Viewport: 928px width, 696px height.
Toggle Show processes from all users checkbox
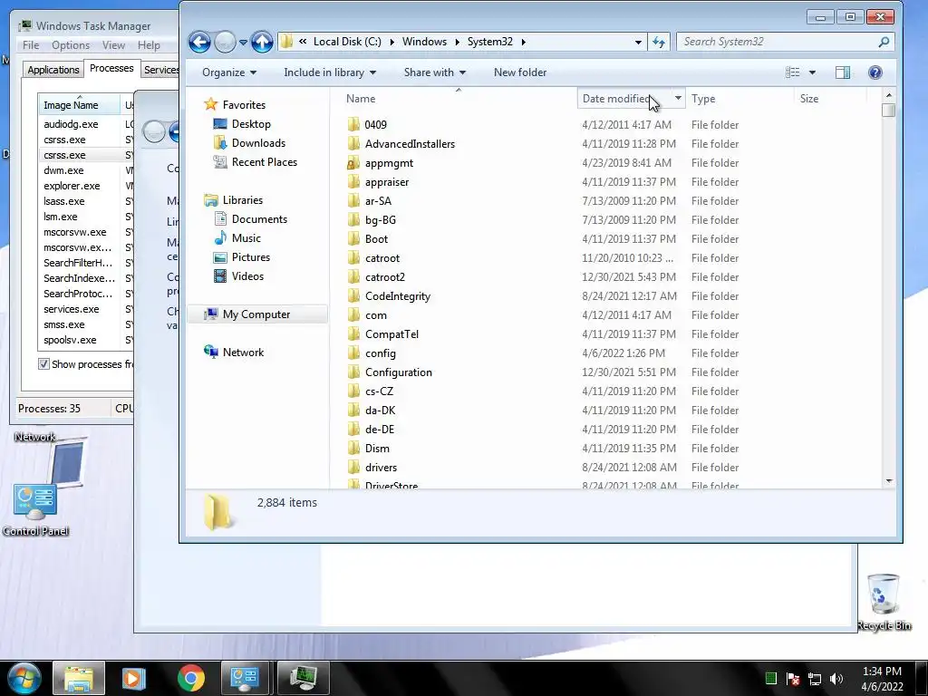tap(43, 364)
